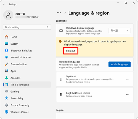
Task: Click the Japanese drag handle
Action: [61, 79]
